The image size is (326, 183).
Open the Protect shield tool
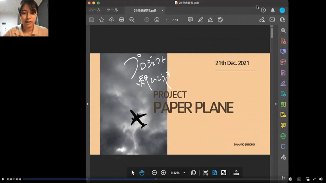pos(283,146)
